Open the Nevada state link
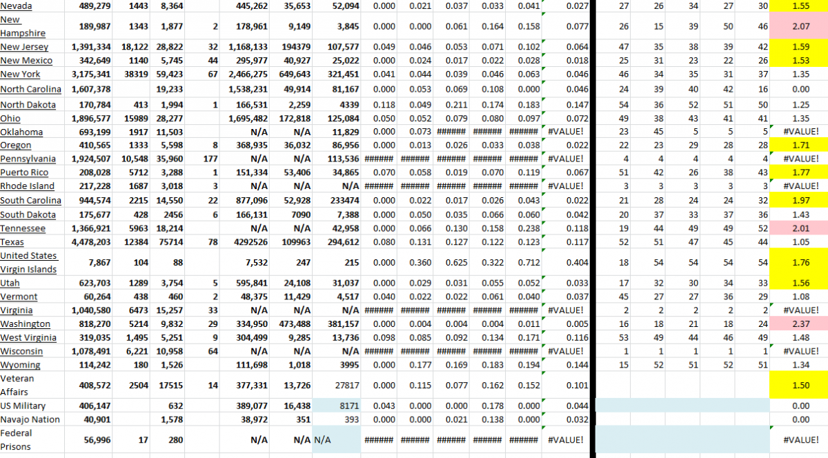The width and height of the screenshot is (828, 458). [x=15, y=6]
